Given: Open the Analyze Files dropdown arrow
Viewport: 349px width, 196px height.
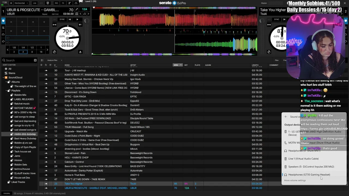Looking at the screenshot, I should [x=62, y=60].
